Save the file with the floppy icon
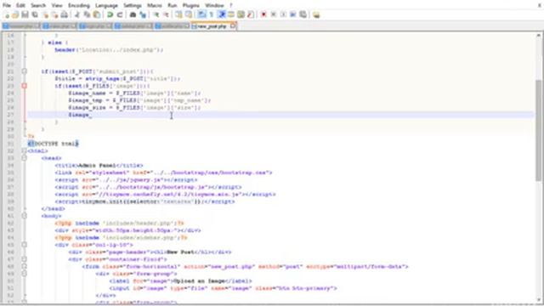The image size is (544, 306). tap(25, 14)
